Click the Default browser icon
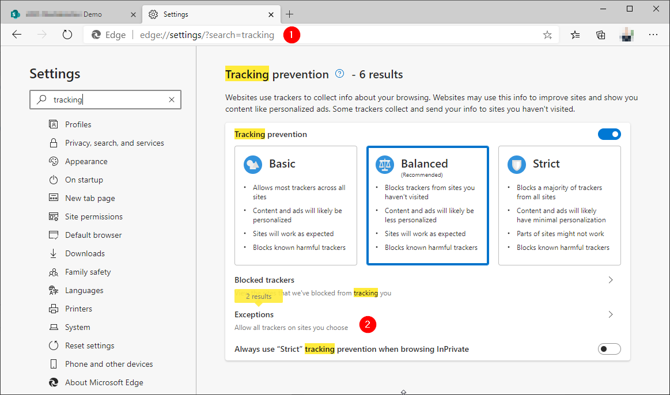Viewport: 670px width, 395px height. (x=54, y=235)
